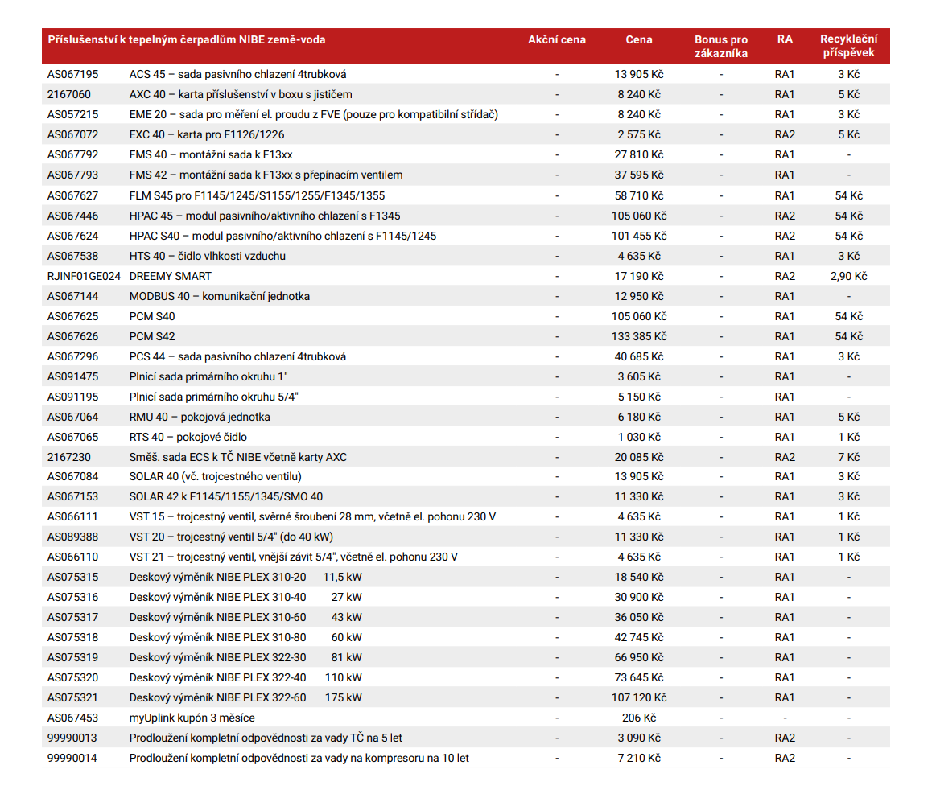The image size is (936, 798).
Task: Click 'Prodloužení kompletní odpovědnosti za vady na kompresoru'
Action: pyautogui.click(x=299, y=759)
